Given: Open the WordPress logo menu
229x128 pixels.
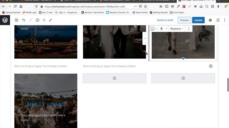Looking at the screenshot, I should [5, 20].
